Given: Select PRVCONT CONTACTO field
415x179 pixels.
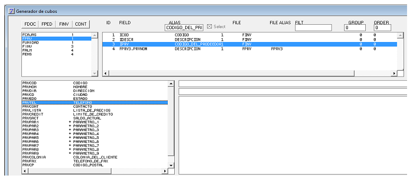Looking at the screenshot, I should 95,106.
